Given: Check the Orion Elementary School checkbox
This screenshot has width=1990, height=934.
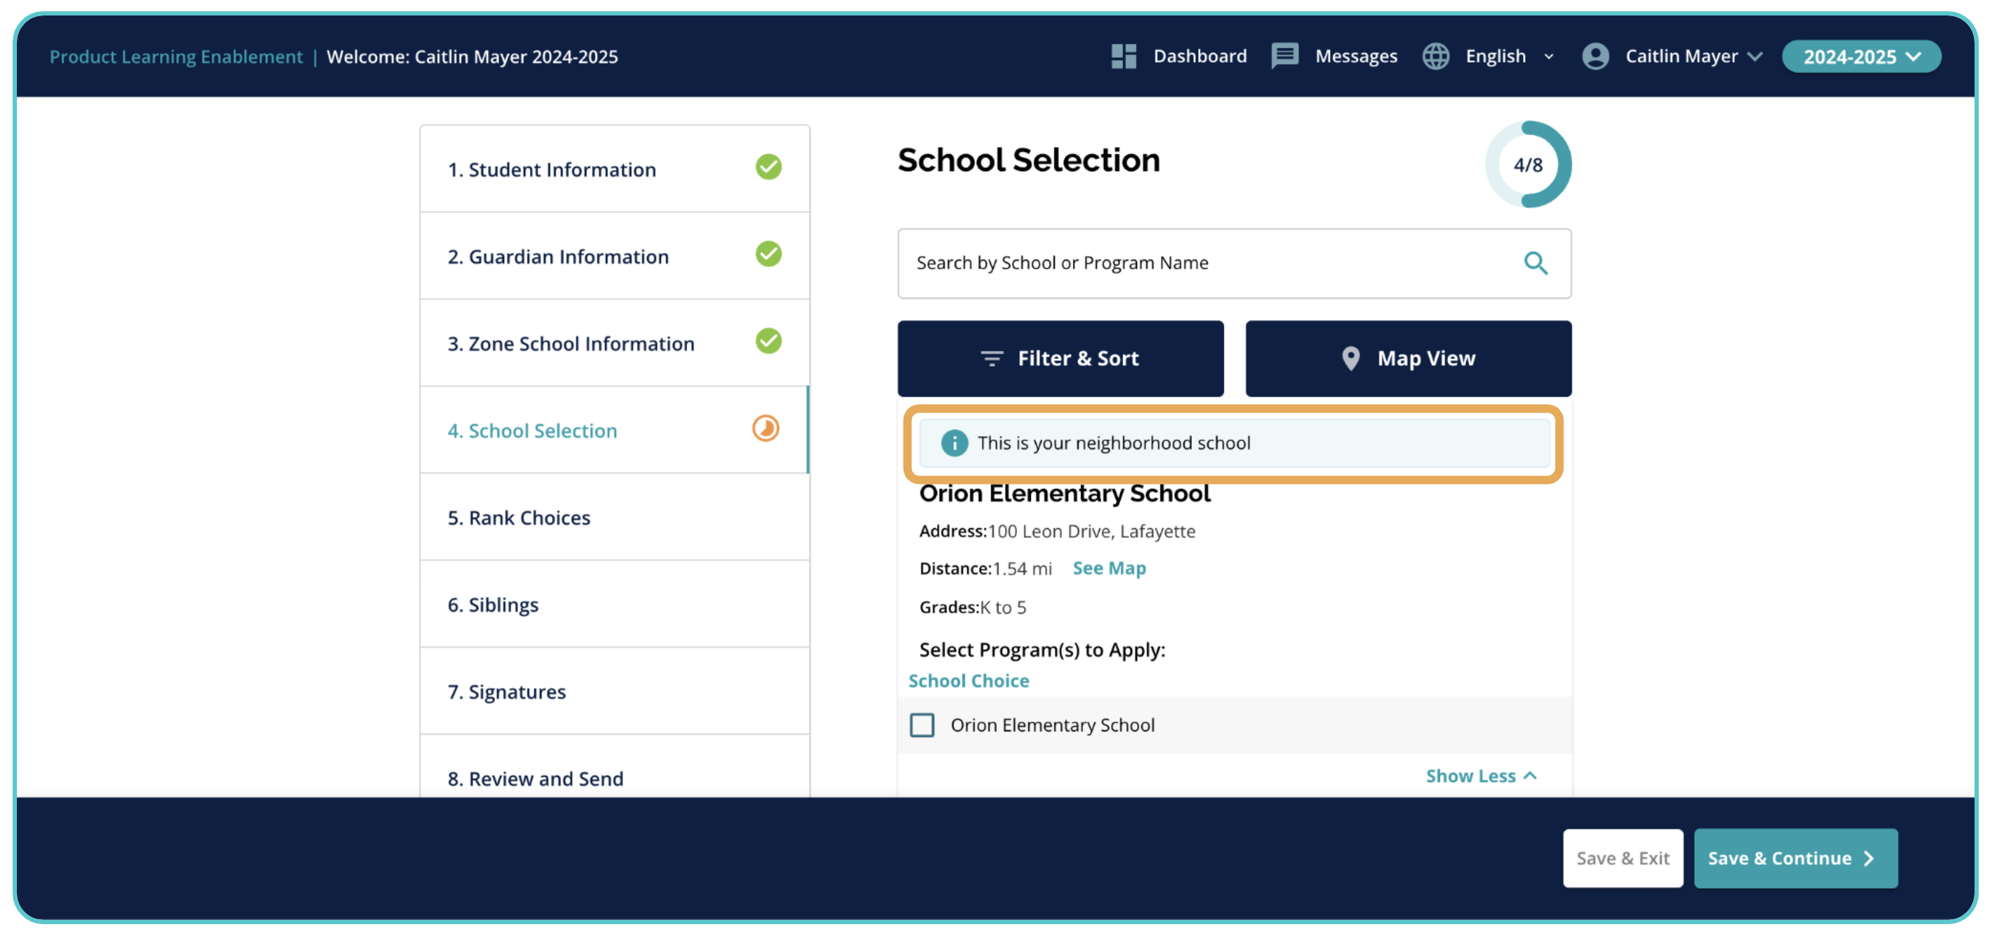Looking at the screenshot, I should [x=922, y=724].
